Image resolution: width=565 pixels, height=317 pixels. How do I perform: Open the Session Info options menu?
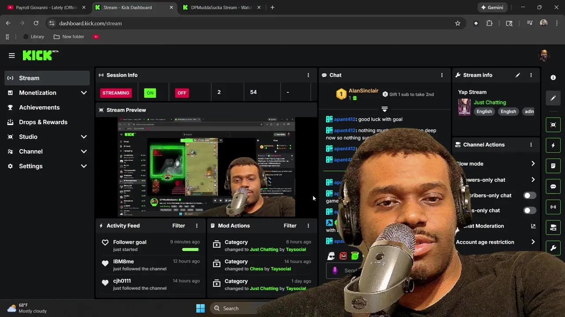308,75
